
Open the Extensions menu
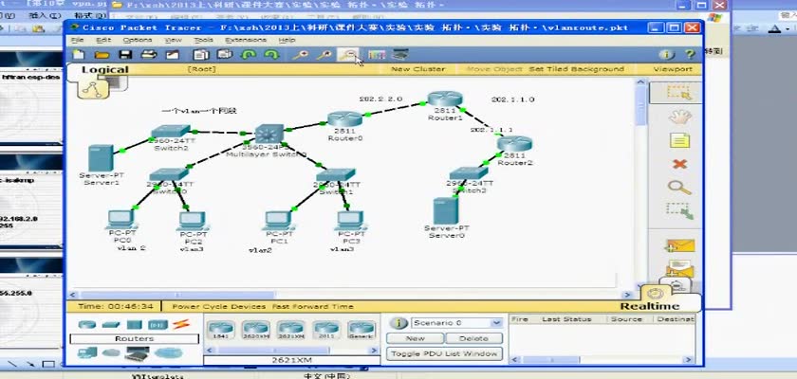tap(246, 40)
